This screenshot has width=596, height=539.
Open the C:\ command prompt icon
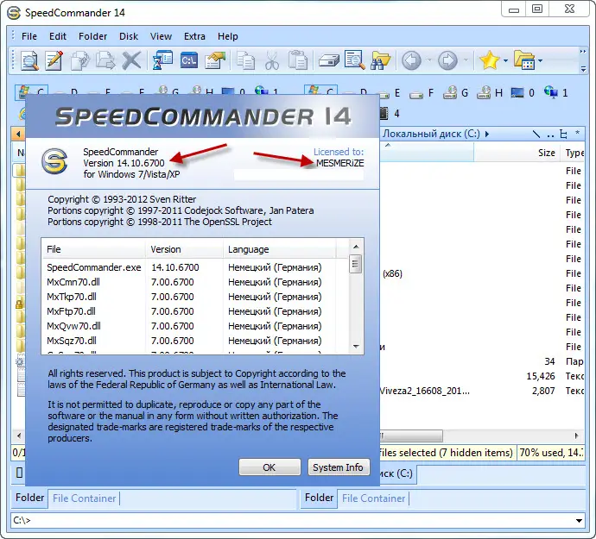coord(189,60)
